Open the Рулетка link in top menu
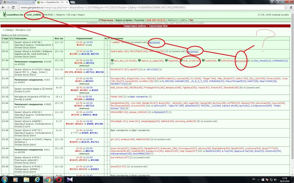294x183 pixels. pyautogui.click(x=139, y=20)
